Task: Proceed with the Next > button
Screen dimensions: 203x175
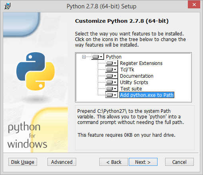Action: (x=143, y=162)
